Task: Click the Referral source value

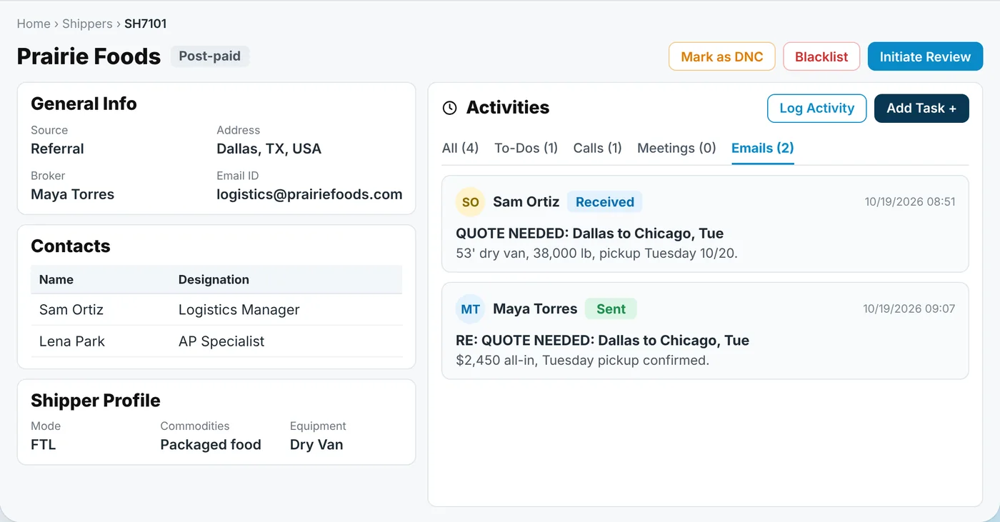Action: [57, 149]
